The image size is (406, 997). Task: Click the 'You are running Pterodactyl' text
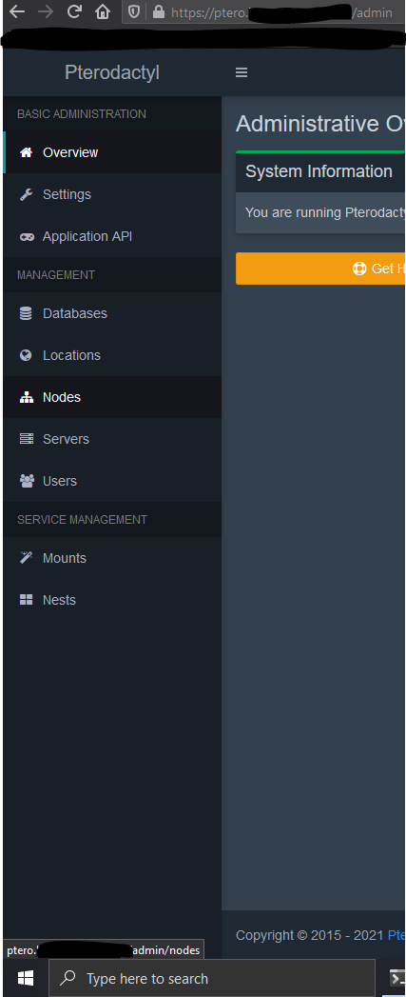(325, 212)
